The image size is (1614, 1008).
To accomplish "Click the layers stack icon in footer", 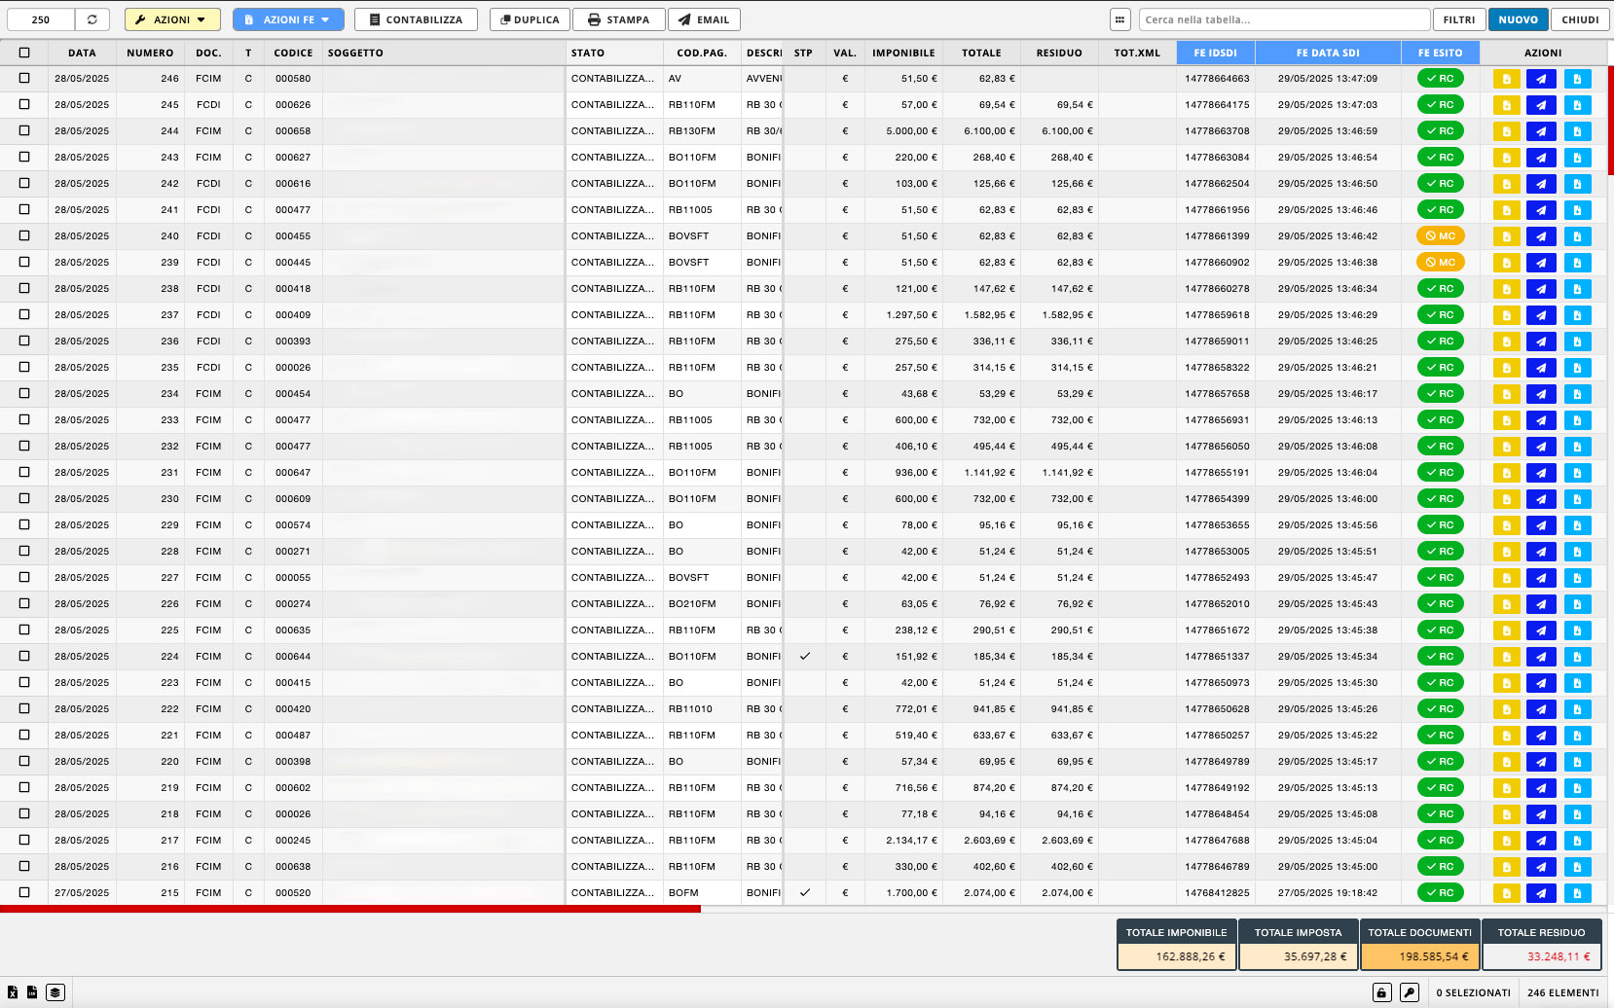I will click(x=55, y=992).
